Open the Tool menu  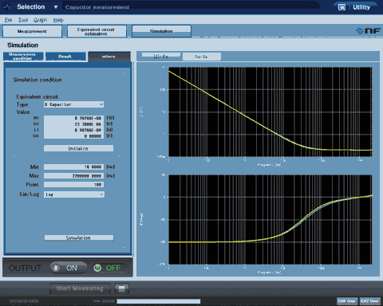click(x=23, y=20)
